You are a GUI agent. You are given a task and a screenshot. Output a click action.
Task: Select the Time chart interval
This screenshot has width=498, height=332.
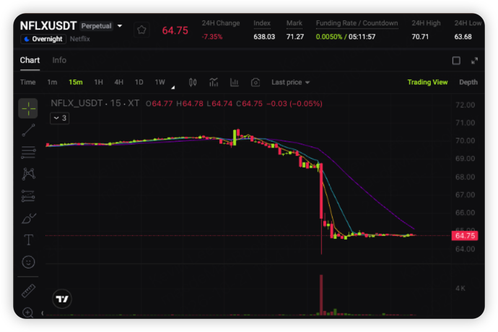pyautogui.click(x=28, y=82)
